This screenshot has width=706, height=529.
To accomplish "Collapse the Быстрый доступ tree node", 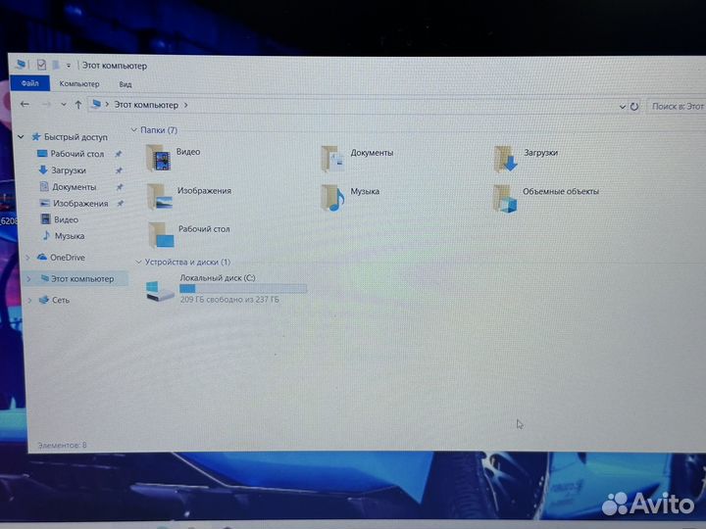I will click(21, 136).
